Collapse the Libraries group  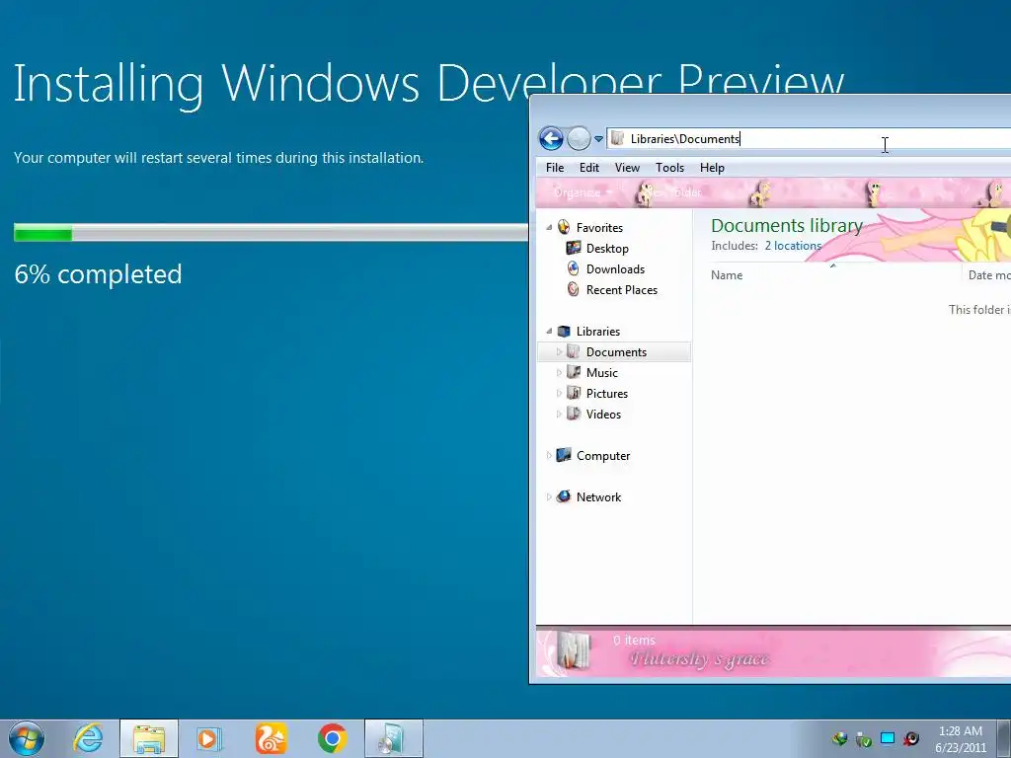549,331
